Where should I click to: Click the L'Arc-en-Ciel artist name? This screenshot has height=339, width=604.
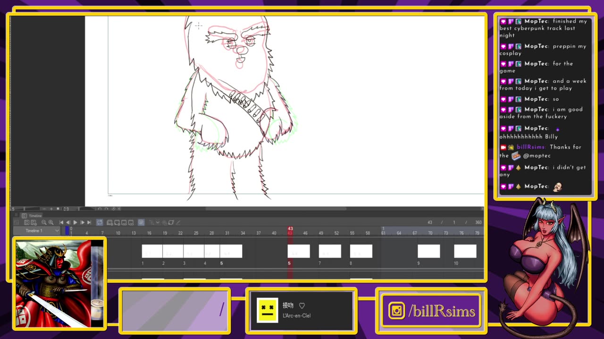point(296,315)
